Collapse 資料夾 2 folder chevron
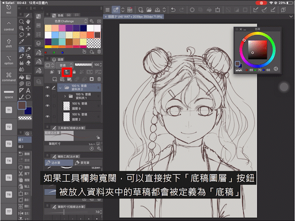This screenshot has height=221, width=295. click(x=60, y=87)
